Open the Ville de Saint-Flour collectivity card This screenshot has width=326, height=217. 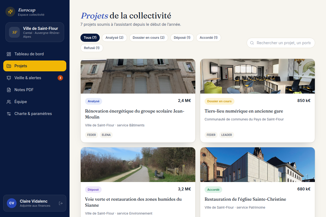click(35, 32)
